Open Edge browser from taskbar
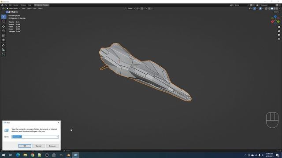The image size is (282, 158). point(18,155)
